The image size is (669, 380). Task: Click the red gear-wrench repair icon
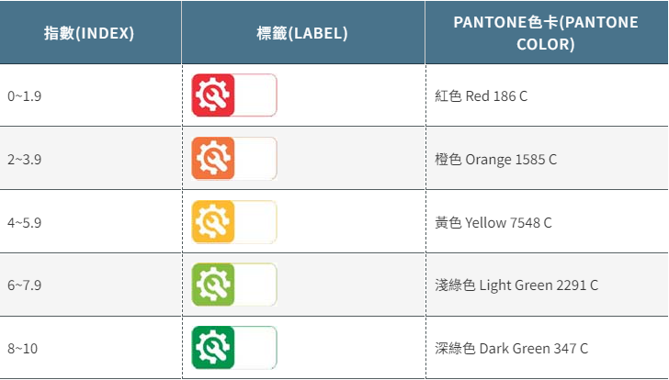click(x=213, y=95)
